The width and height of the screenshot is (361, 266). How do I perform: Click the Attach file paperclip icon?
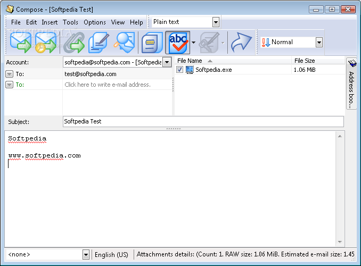[x=74, y=43]
